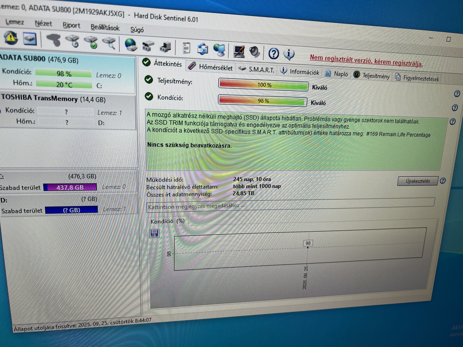Open the Súgó menu
The width and height of the screenshot is (463, 347).
point(137,30)
